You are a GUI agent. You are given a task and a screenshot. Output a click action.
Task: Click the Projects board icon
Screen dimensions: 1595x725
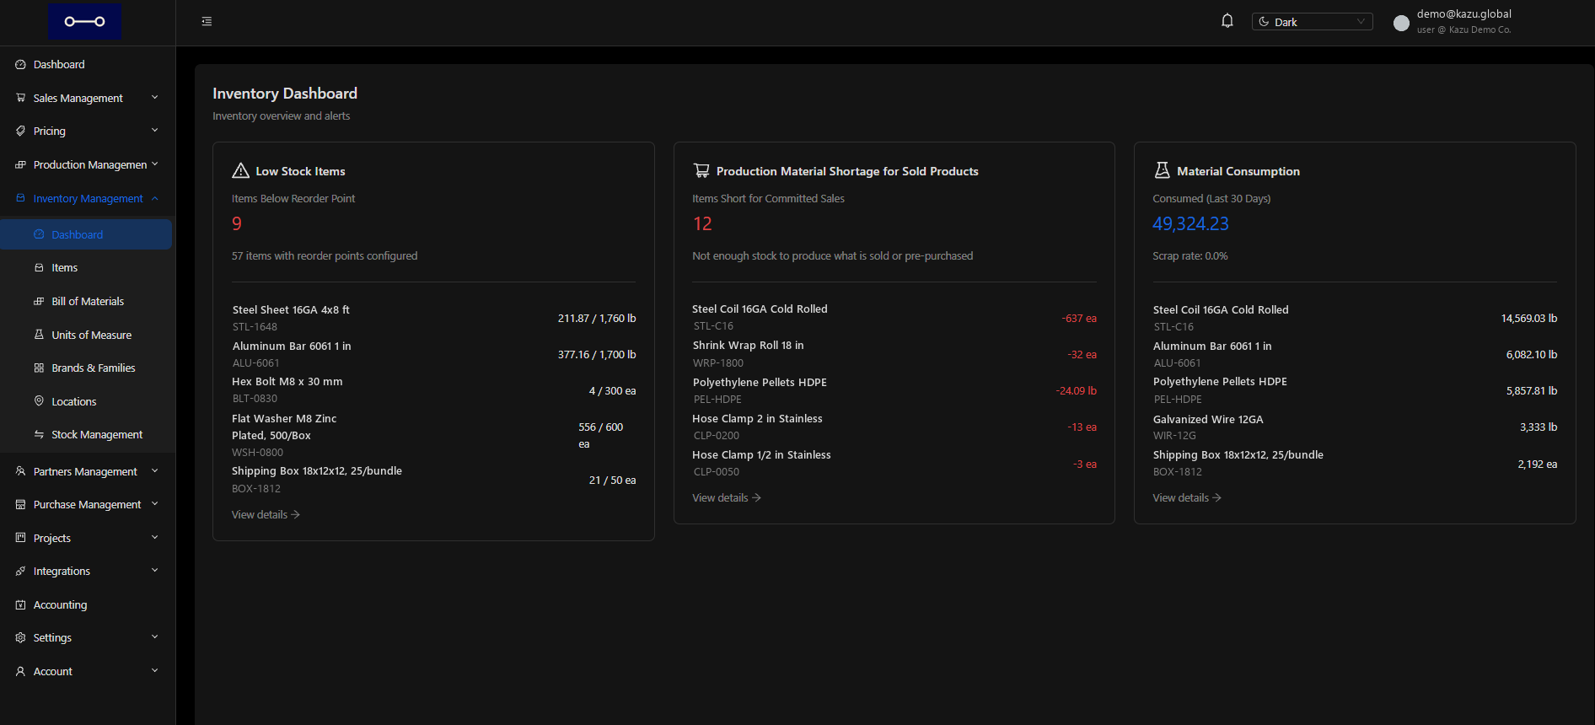[20, 538]
